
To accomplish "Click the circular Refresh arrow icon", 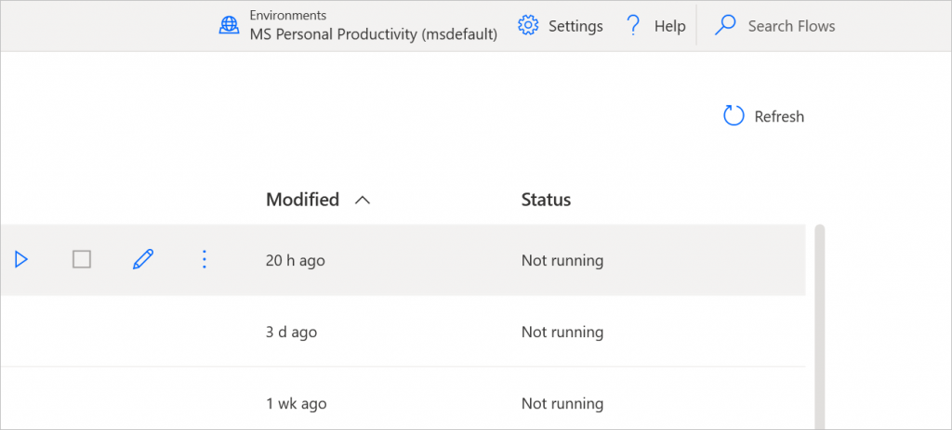I will (x=734, y=116).
